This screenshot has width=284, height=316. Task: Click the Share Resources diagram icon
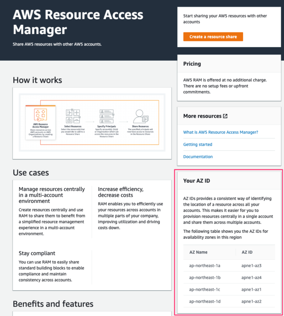point(141,116)
